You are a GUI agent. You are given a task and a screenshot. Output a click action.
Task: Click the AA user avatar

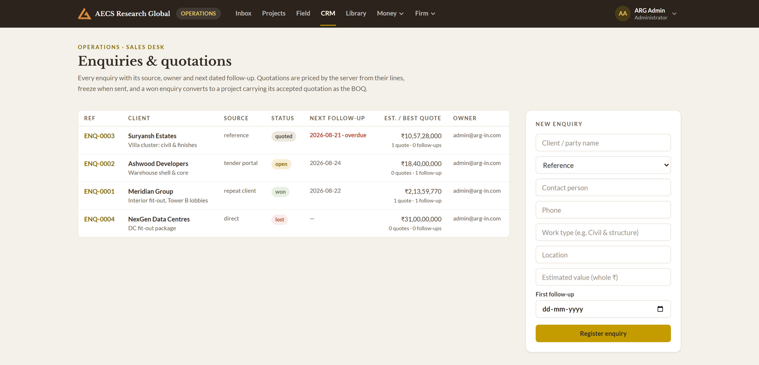[x=622, y=13]
